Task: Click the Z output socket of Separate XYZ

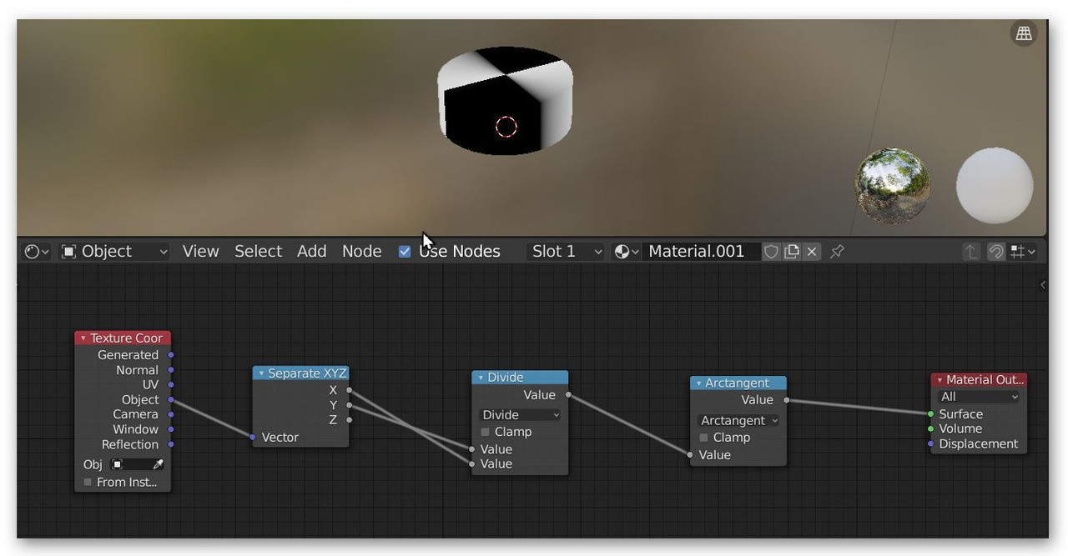Action: click(x=349, y=420)
